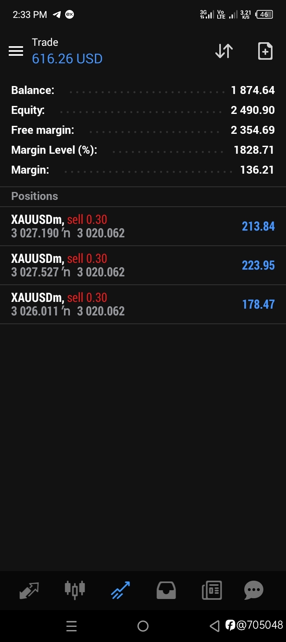Open the Chat messages bubble icon
The height and width of the screenshot is (642, 286).
[254, 590]
